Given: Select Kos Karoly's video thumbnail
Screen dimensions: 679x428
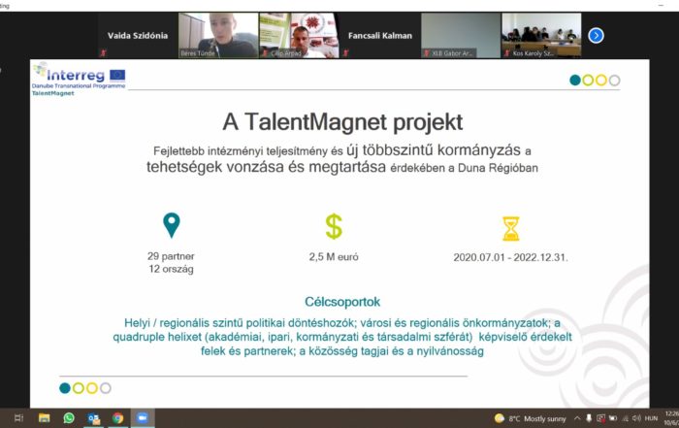Looking at the screenshot, I should point(540,36).
